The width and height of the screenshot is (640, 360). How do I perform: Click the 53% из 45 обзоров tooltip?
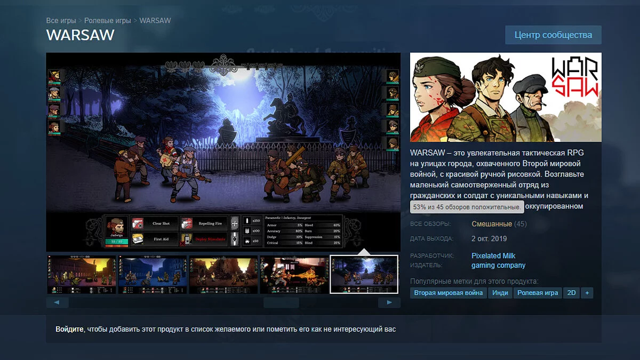pyautogui.click(x=467, y=206)
